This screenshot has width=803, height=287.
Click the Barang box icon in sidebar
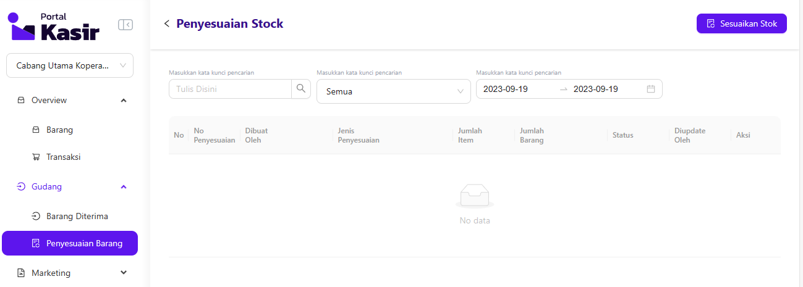coord(36,130)
